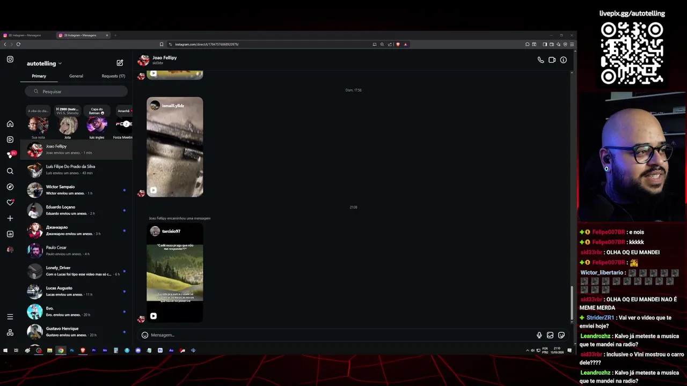Image resolution: width=687 pixels, height=386 pixels.
Task: Click the emoji icon in message box
Action: (144, 335)
